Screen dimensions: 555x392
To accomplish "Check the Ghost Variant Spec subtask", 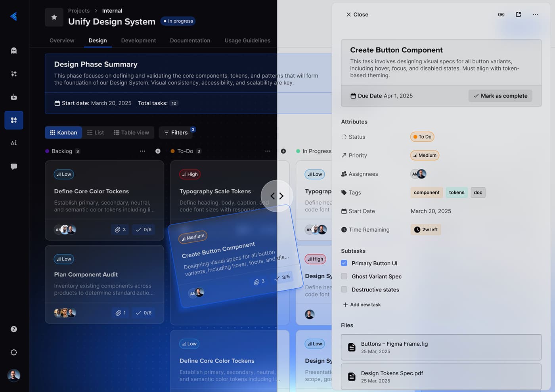I will 344,276.
